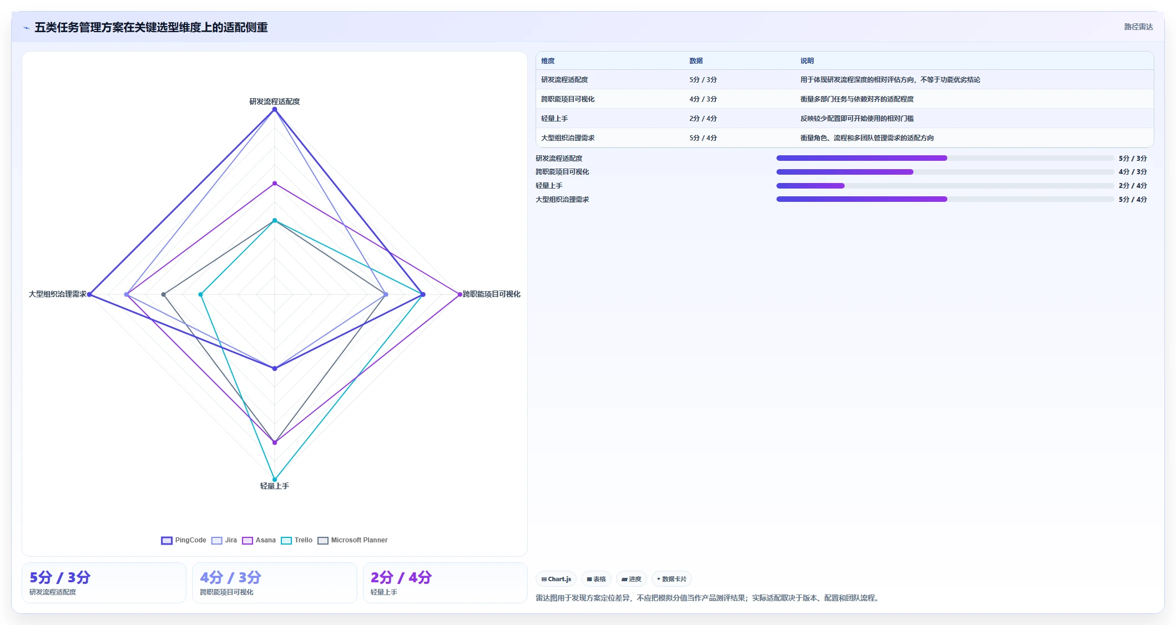Click the 研发流程适配度 radar axis label
1176x625 pixels.
point(274,101)
